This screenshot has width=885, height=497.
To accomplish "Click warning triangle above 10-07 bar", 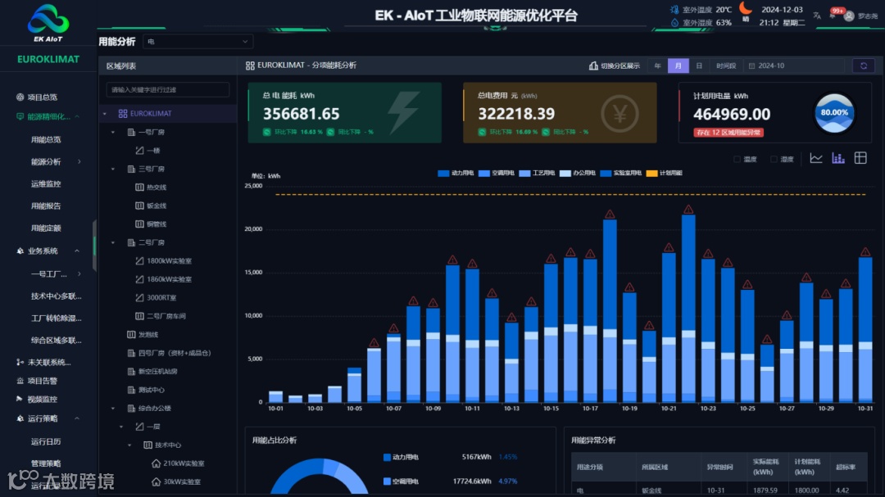I will pos(393,328).
